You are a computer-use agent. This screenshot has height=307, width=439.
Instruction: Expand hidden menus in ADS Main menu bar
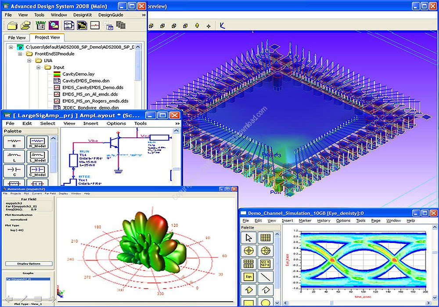144,15
